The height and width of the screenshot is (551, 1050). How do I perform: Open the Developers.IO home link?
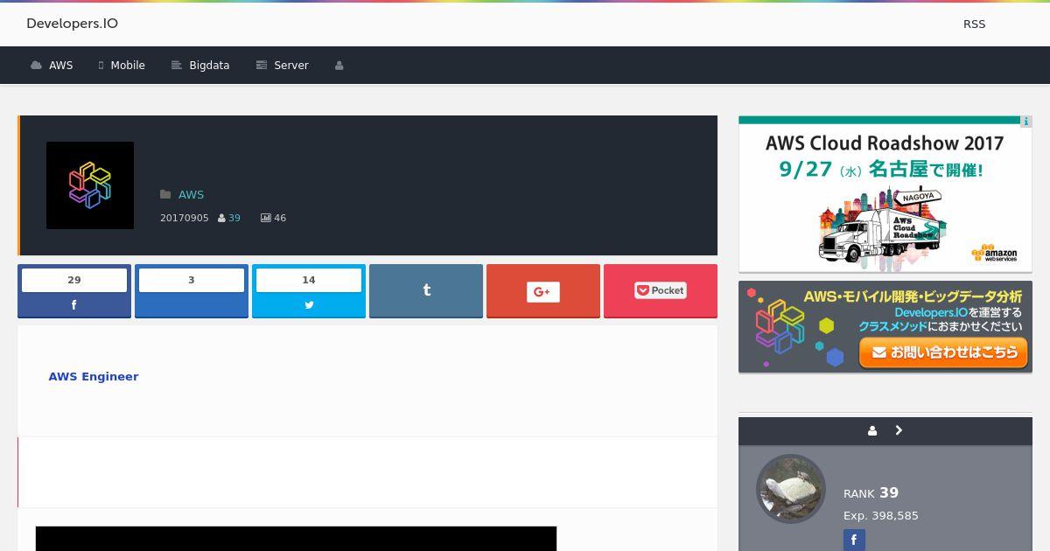click(x=72, y=24)
